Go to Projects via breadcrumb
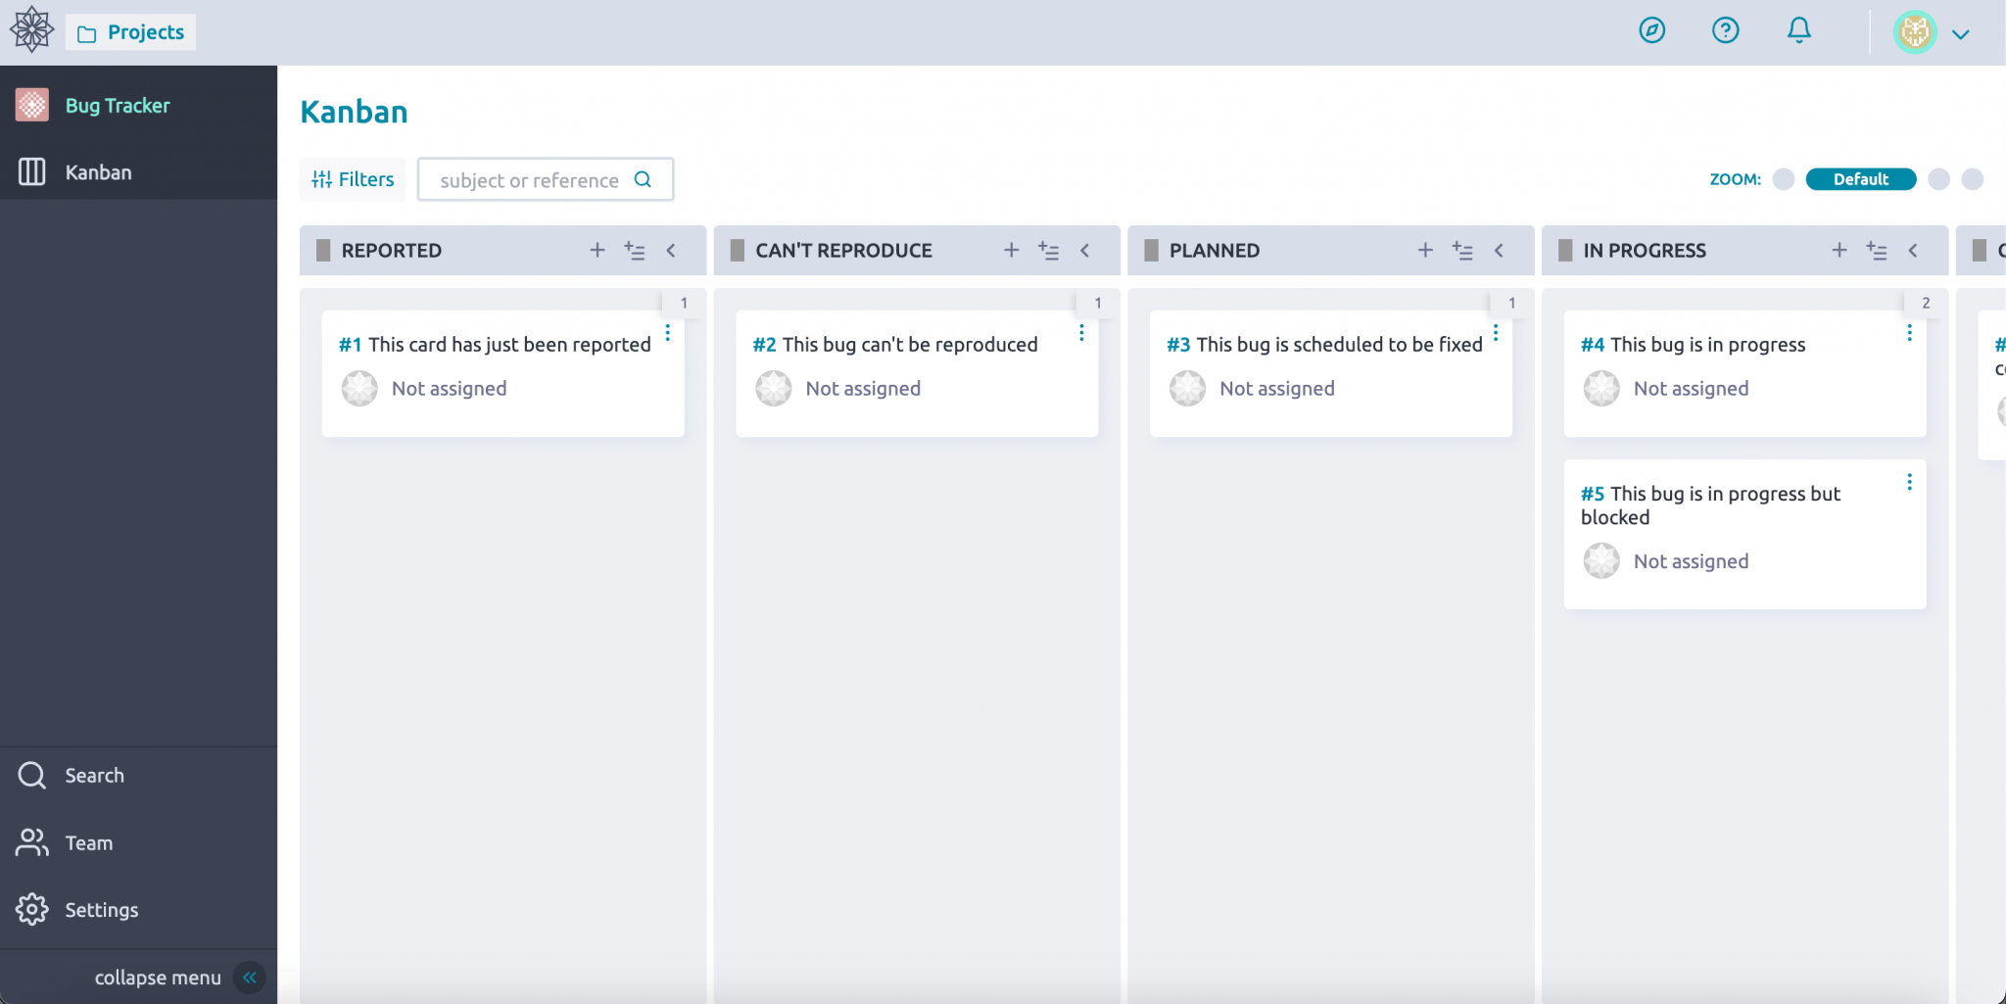This screenshot has width=2006, height=1004. (x=130, y=30)
